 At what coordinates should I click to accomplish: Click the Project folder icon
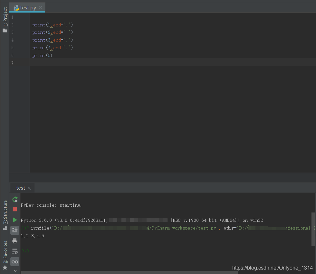pos(5,31)
